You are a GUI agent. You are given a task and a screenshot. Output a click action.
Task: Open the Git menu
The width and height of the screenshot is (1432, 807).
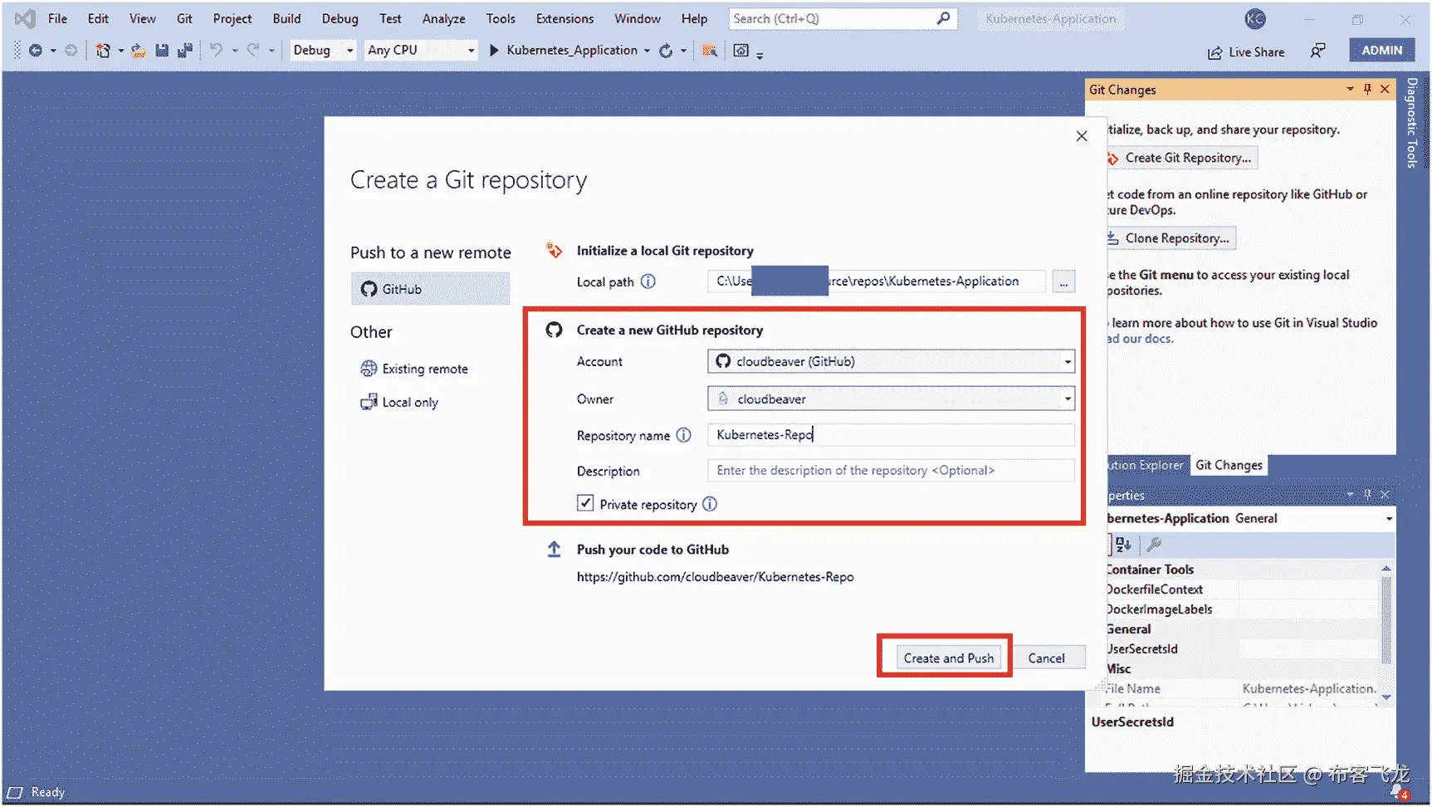[x=184, y=18]
